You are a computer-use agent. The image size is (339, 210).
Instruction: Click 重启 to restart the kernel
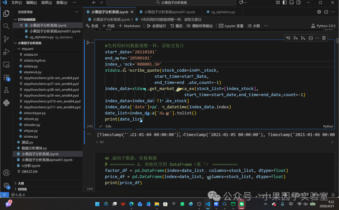coord(176,26)
